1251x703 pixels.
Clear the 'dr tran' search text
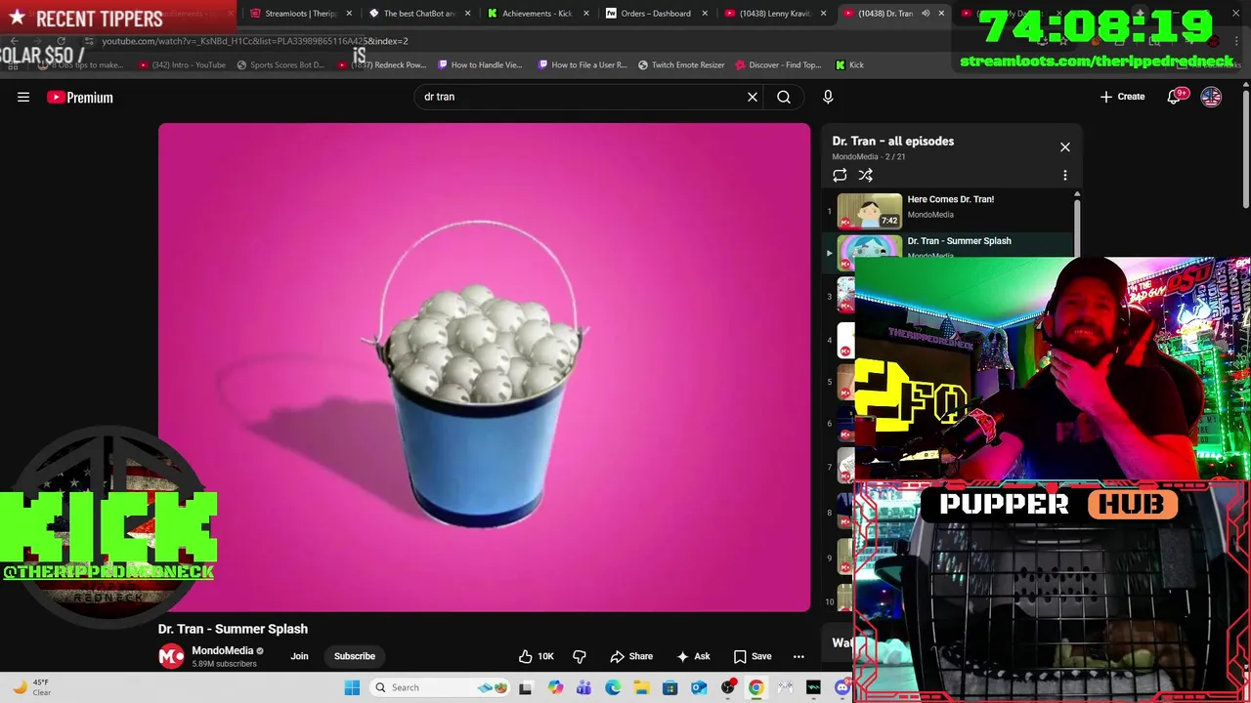[x=753, y=97]
